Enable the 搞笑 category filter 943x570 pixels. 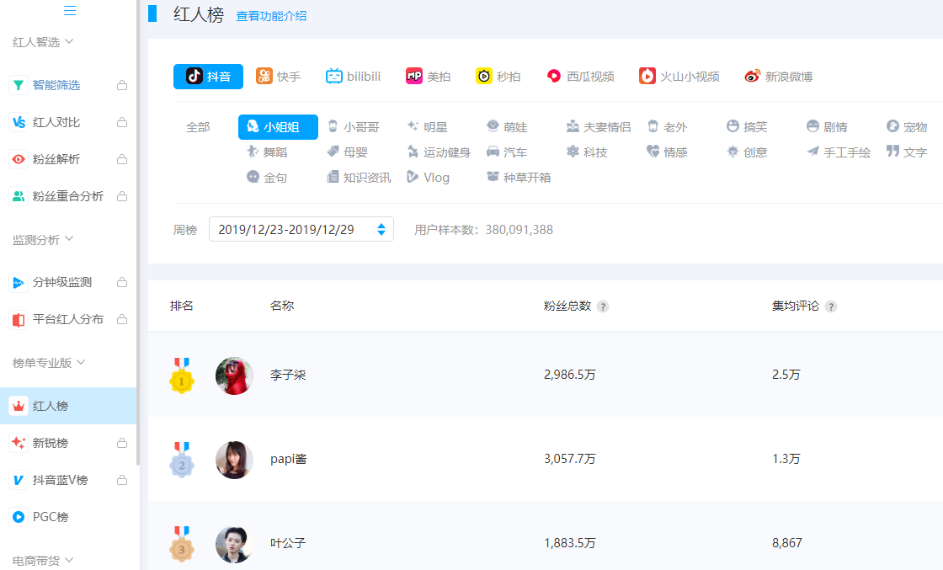coord(743,126)
